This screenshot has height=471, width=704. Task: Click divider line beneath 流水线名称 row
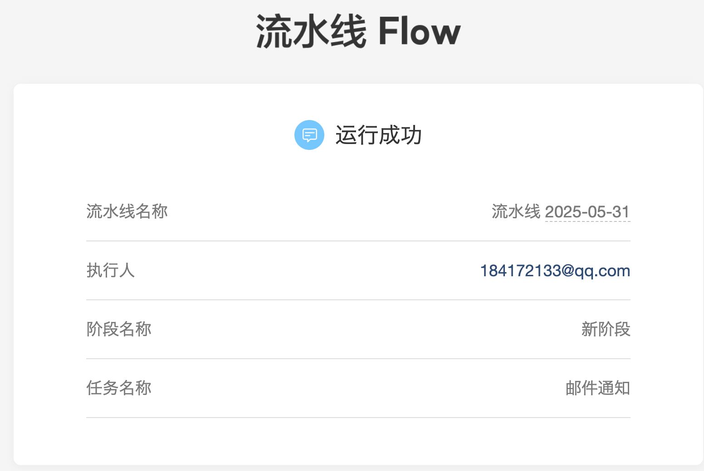pyautogui.click(x=358, y=241)
